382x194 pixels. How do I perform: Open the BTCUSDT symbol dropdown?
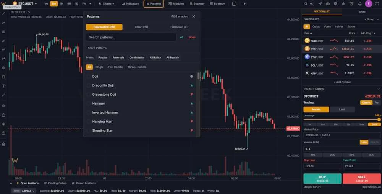(25, 4)
